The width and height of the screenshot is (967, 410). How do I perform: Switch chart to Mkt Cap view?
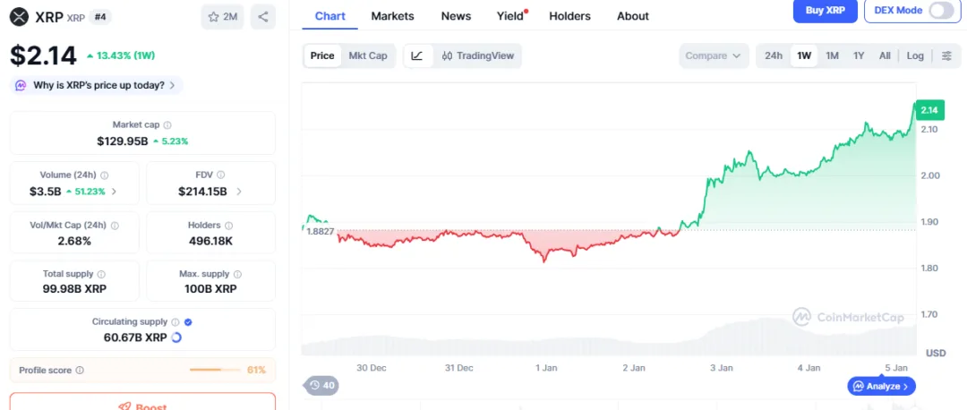click(x=368, y=56)
